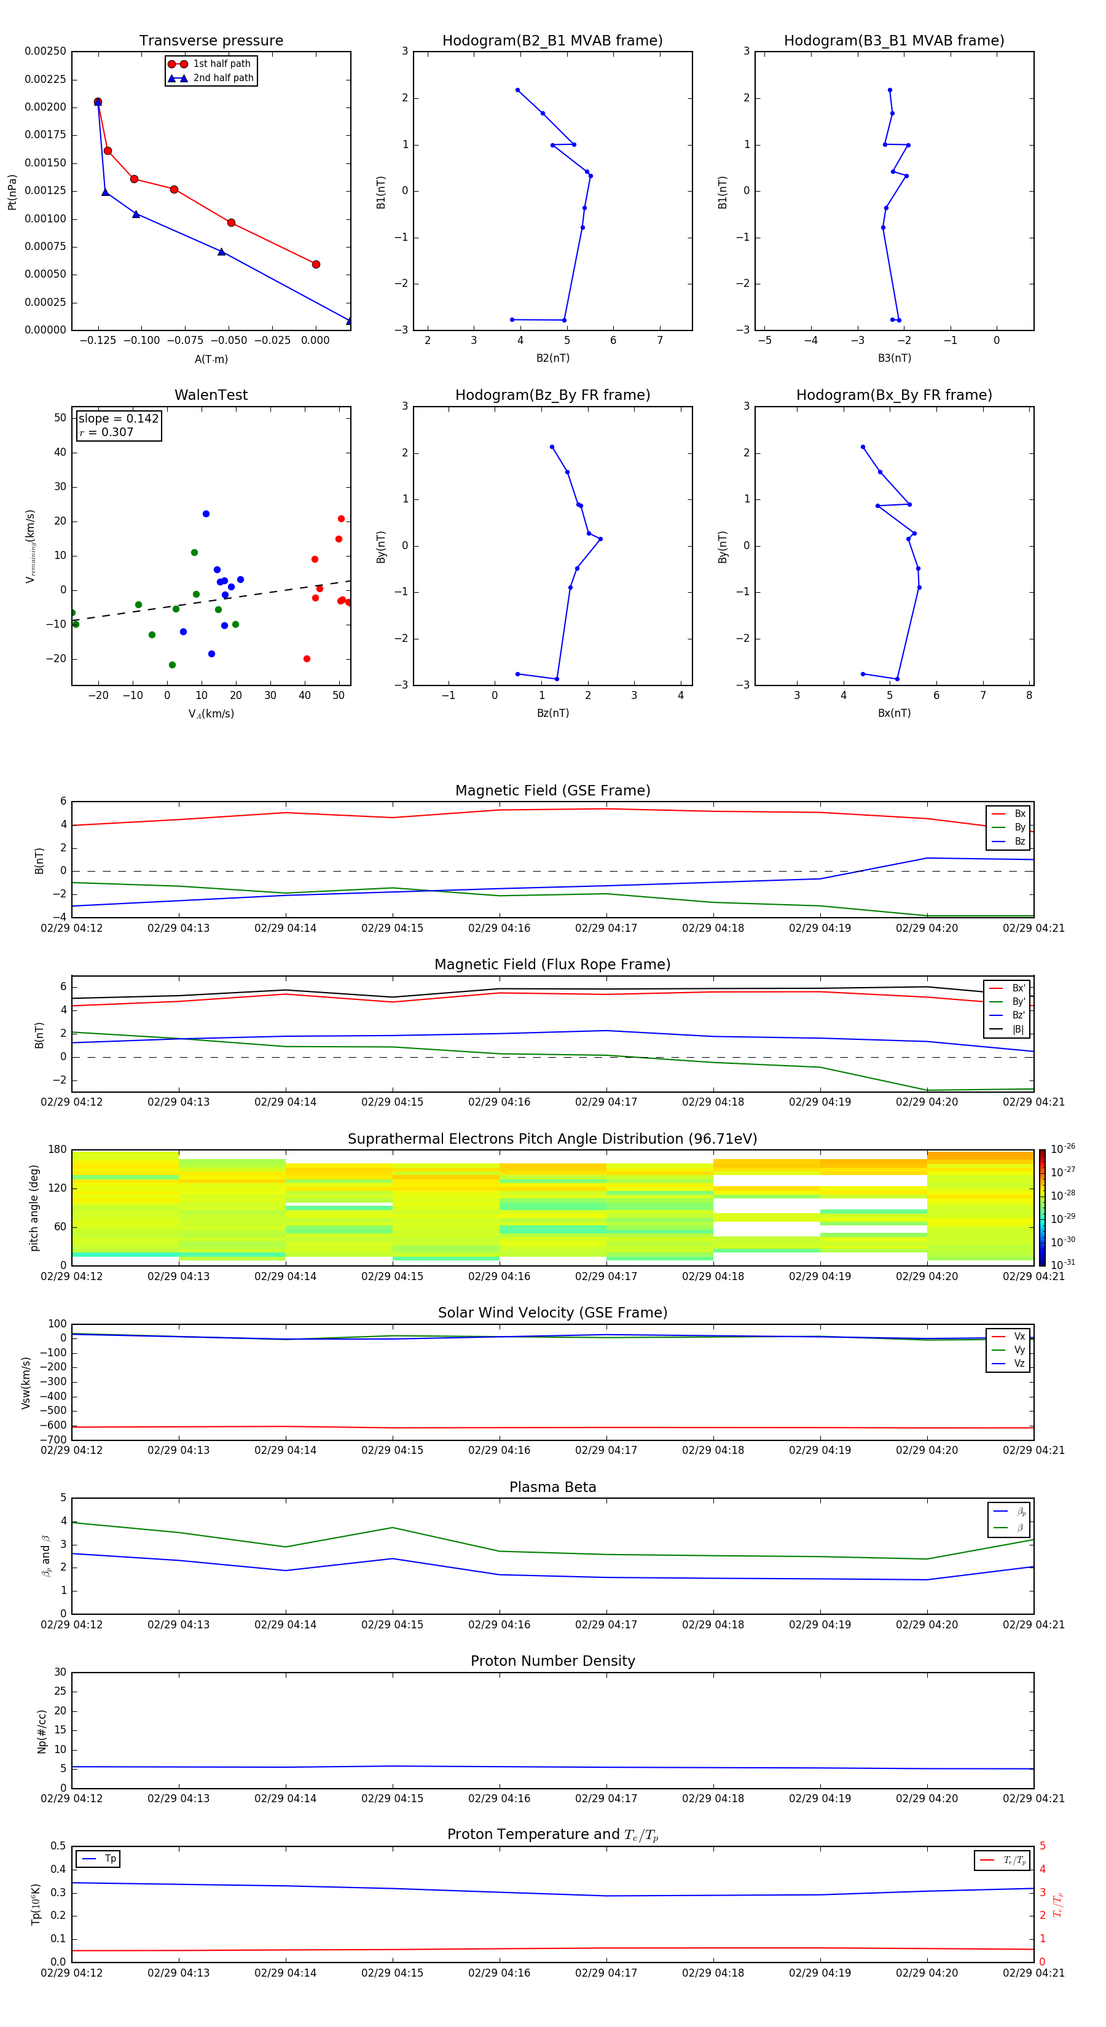Click the "Pt(nPa)" y-axis label
The image size is (1106, 2027).
[12, 191]
